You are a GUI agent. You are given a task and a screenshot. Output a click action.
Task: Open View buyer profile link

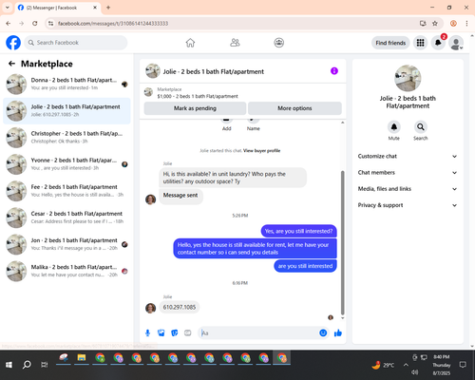(x=262, y=151)
